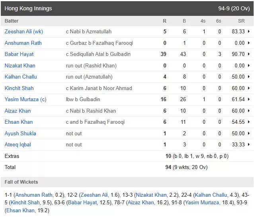Expand Kinchit Shah's row arrow
This screenshot has width=254, height=217.
(x=249, y=88)
